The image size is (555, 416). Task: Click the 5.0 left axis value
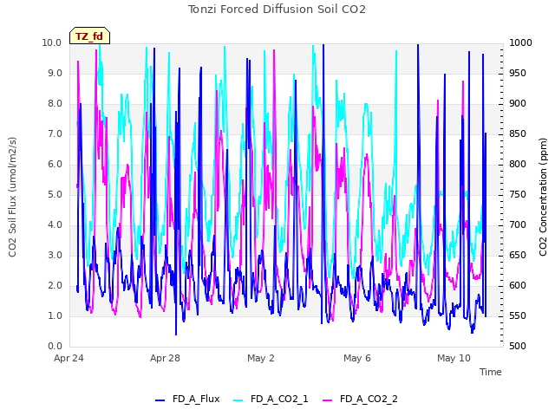point(55,194)
